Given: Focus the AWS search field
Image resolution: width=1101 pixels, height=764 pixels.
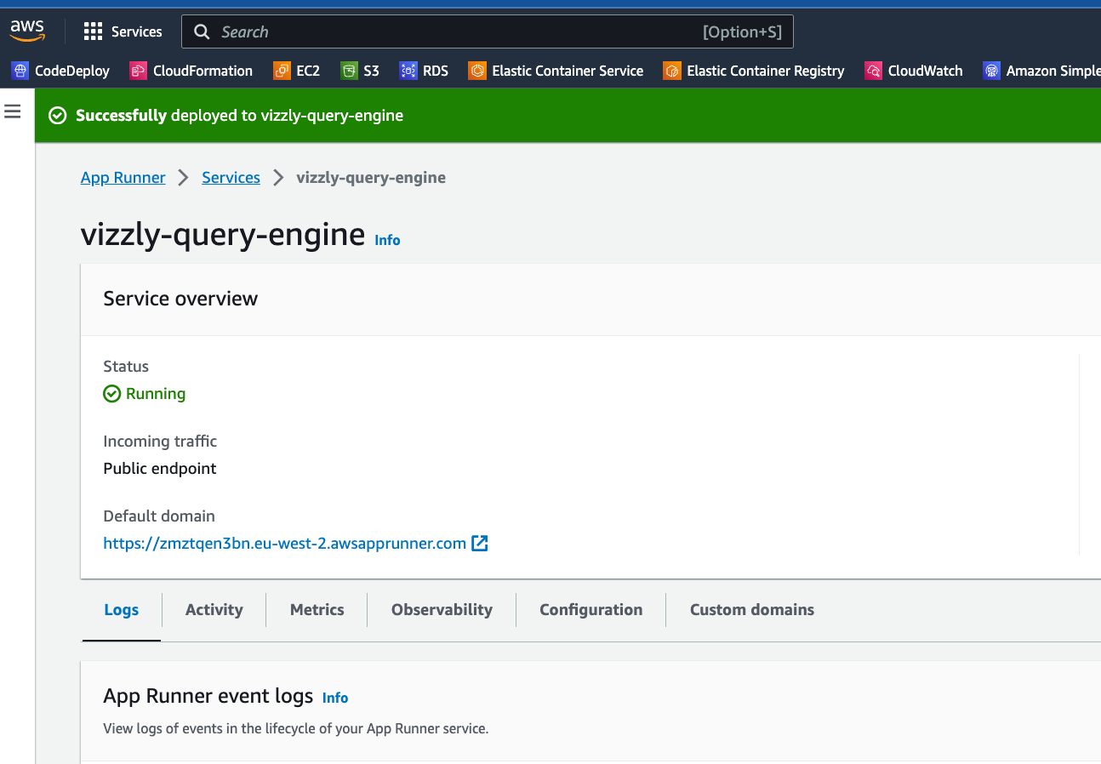Looking at the screenshot, I should coord(488,31).
